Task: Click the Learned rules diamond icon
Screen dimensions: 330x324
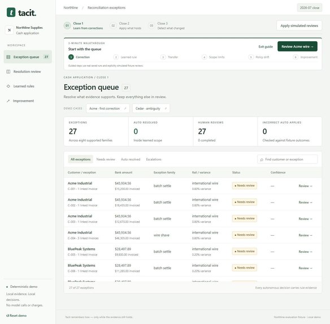Action: pyautogui.click(x=8, y=86)
